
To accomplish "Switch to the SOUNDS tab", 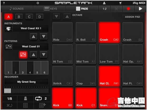I will pyautogui.click(x=17, y=9).
